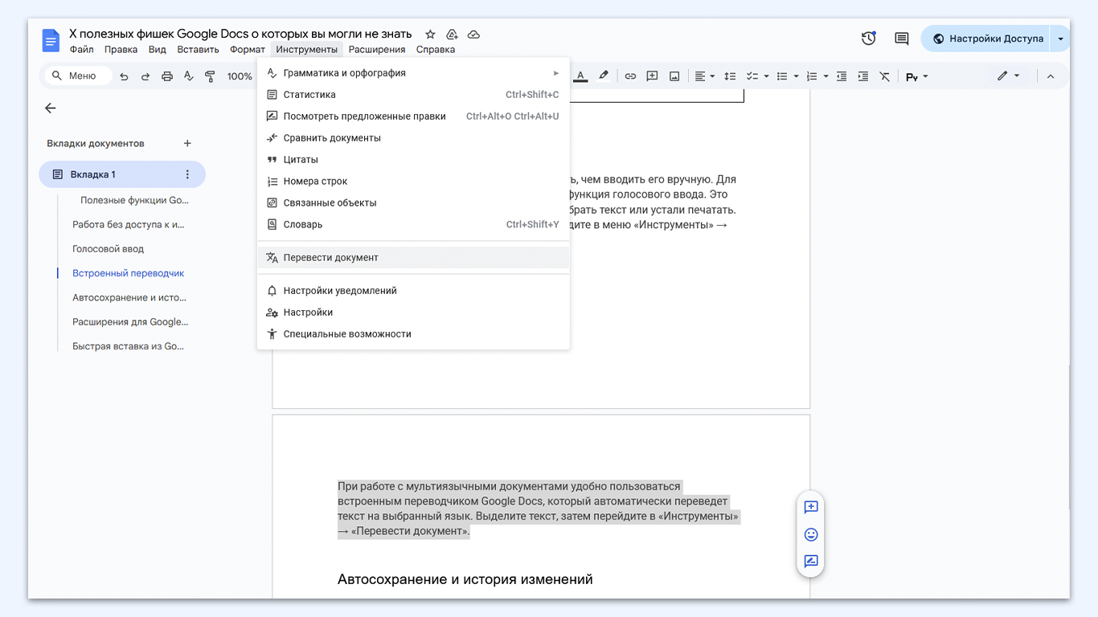Open the Google Docs home icon
The image size is (1098, 617).
point(51,40)
